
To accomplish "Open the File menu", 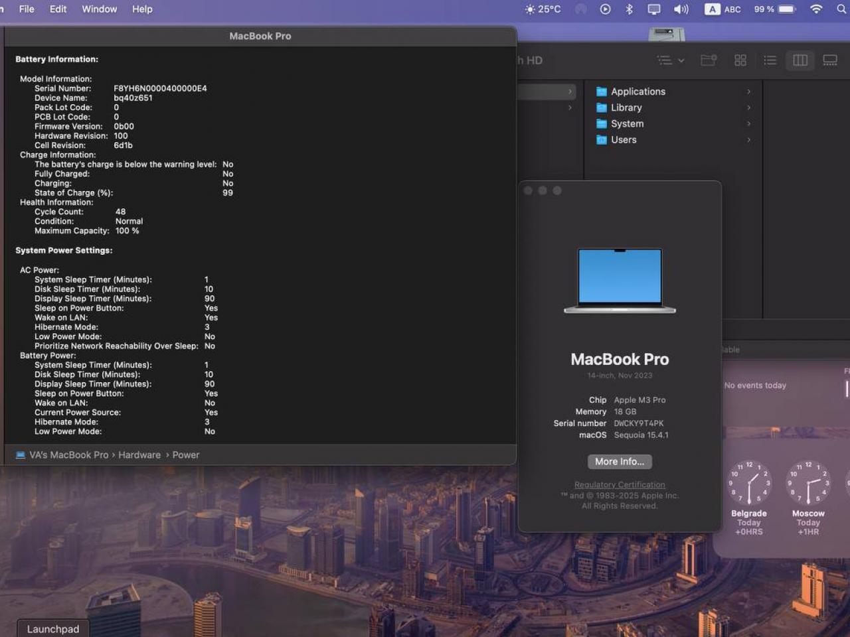I will click(x=27, y=9).
